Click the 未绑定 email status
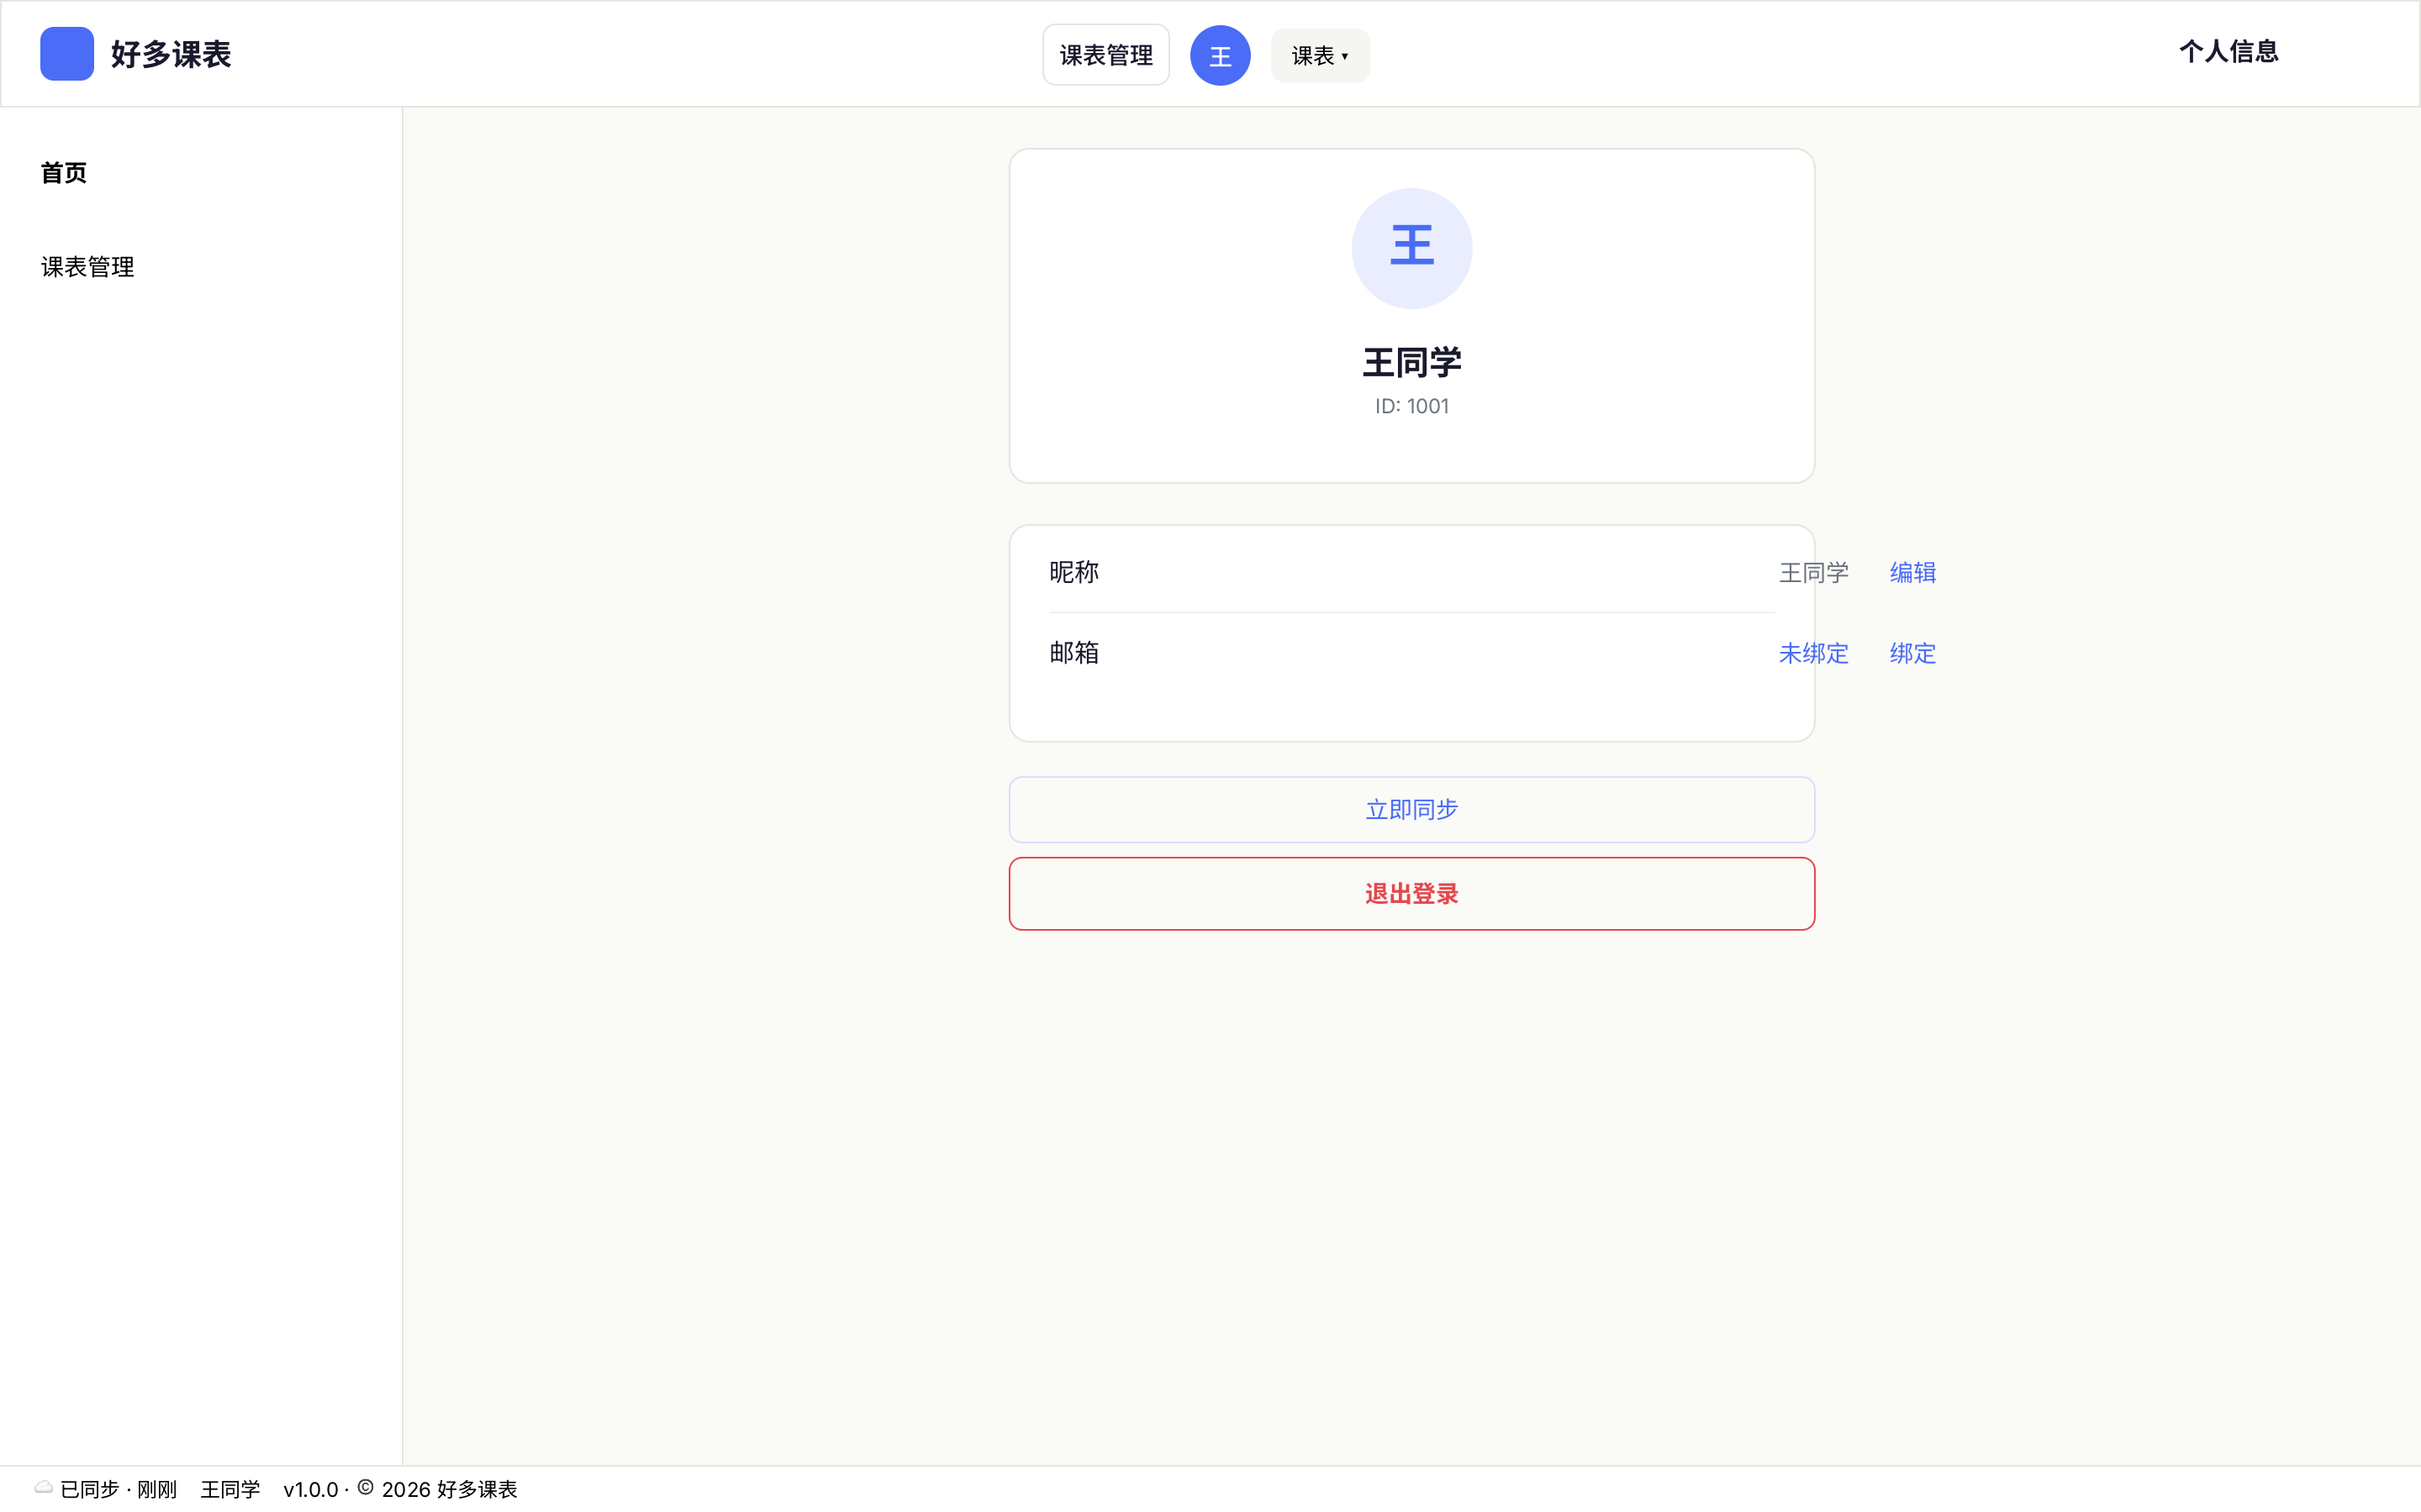The width and height of the screenshot is (2421, 1512). click(1812, 654)
